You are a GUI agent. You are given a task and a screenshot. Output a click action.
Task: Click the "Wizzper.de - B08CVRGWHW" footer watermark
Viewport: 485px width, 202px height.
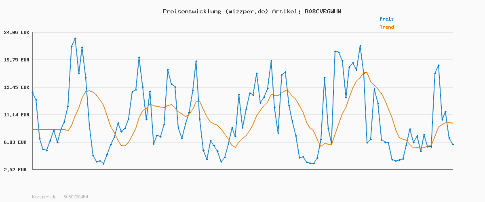[x=60, y=197]
